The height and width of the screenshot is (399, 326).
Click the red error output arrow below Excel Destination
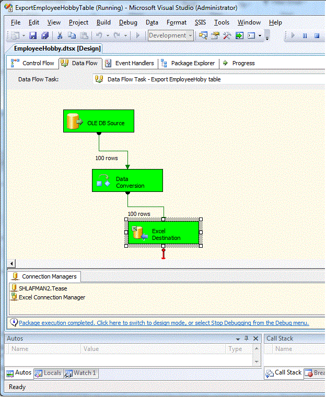click(x=164, y=254)
